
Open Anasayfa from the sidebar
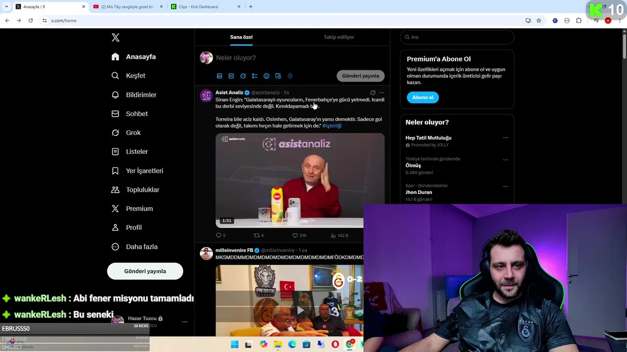[x=134, y=57]
